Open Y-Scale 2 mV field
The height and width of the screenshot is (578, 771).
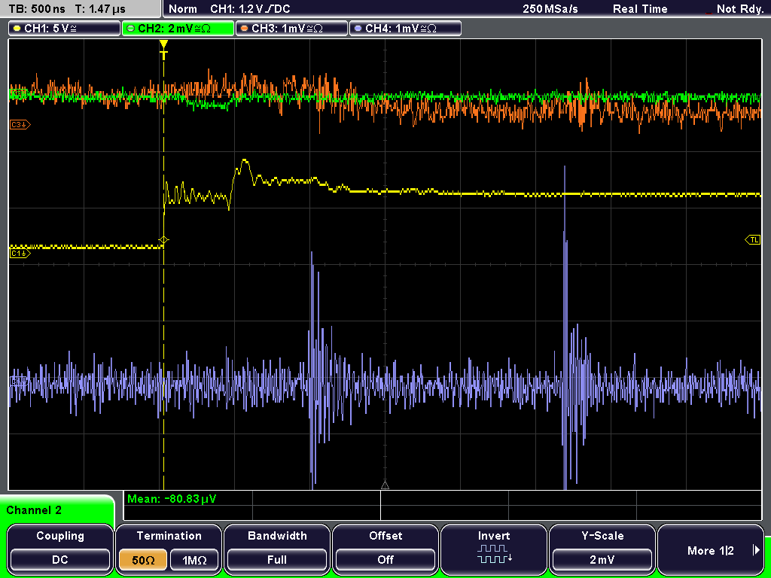(602, 559)
